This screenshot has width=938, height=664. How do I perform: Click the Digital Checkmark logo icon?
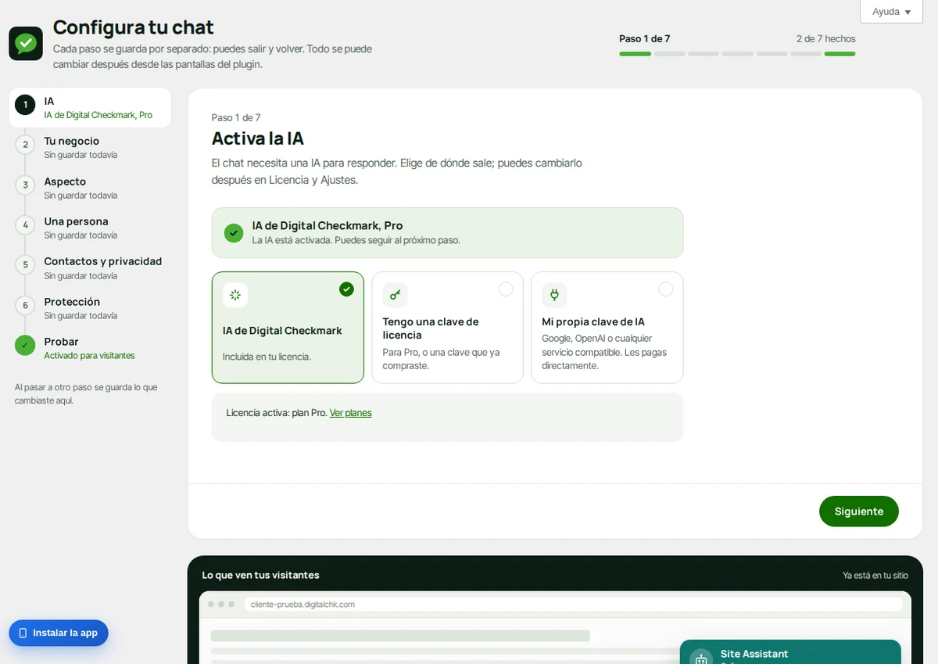click(25, 43)
